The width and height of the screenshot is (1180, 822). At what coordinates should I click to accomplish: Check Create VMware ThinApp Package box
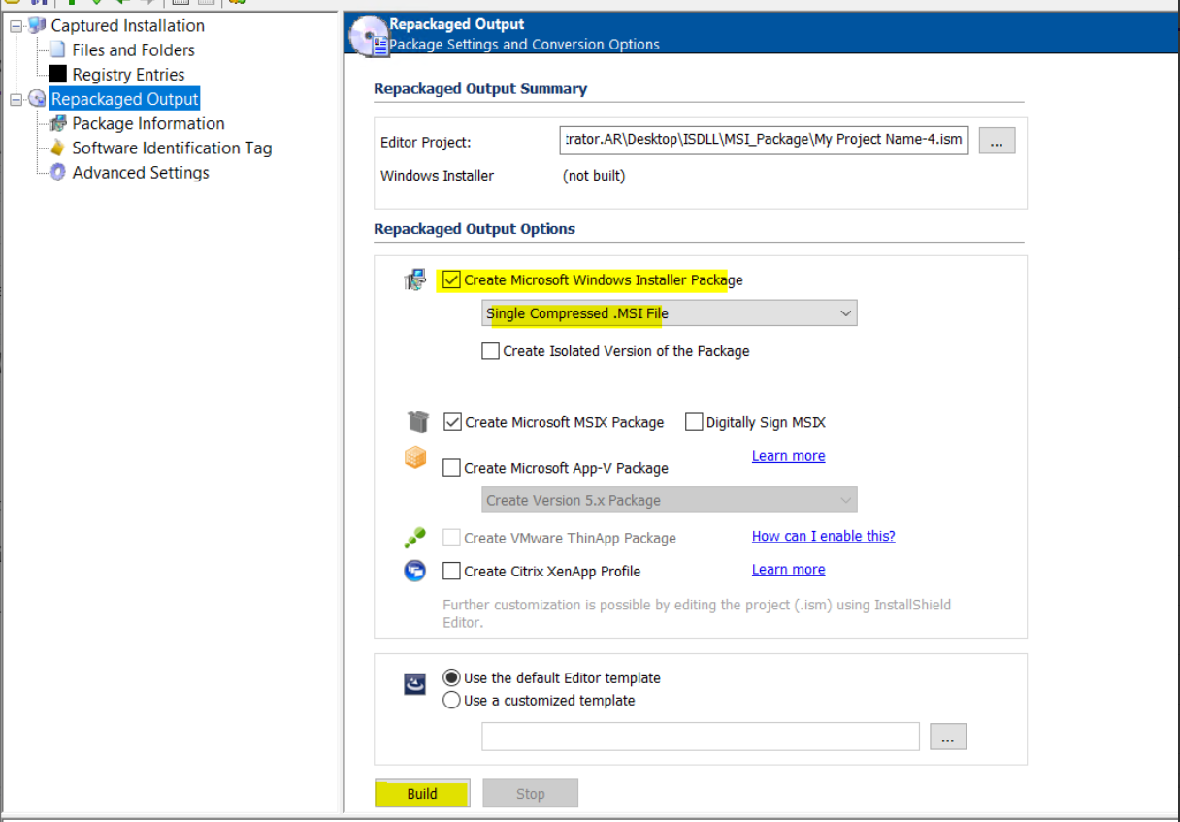point(451,538)
